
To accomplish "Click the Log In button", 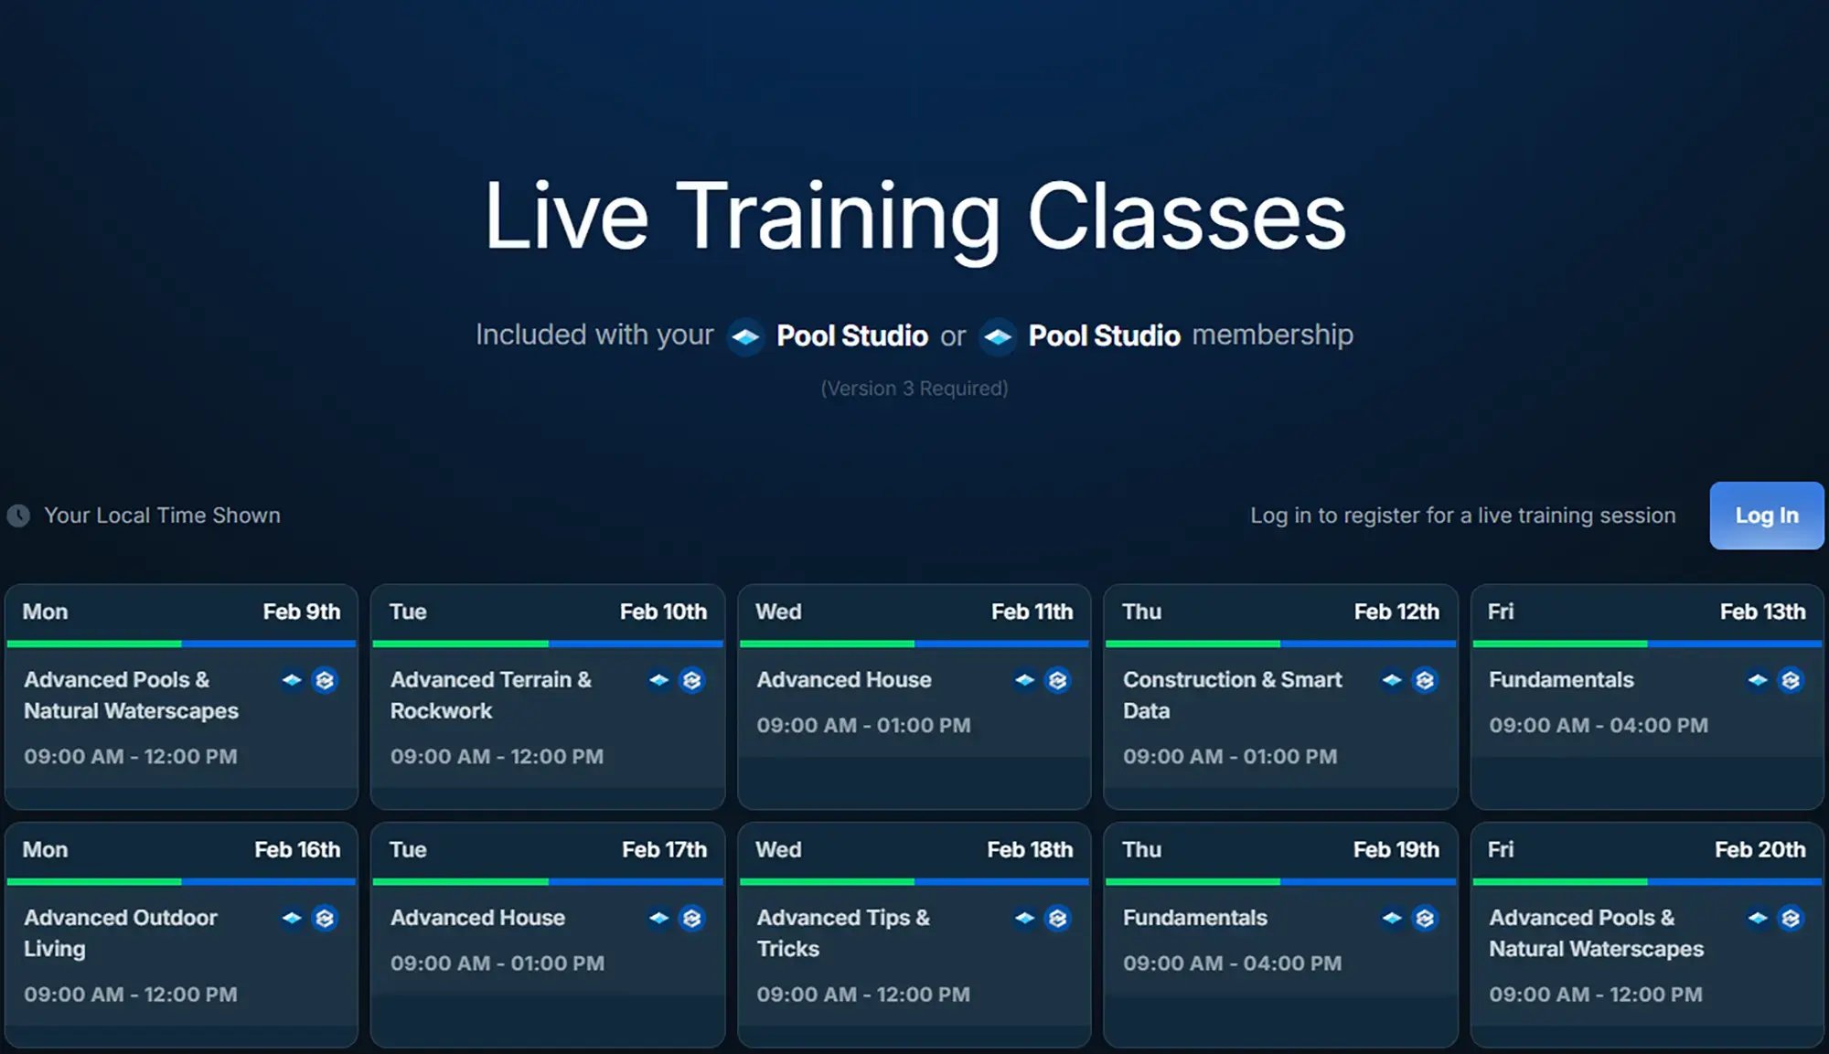I will (x=1766, y=516).
